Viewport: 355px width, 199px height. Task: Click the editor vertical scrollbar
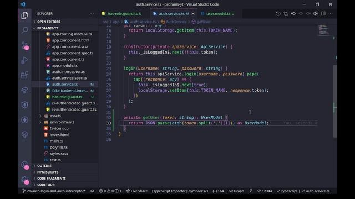click(x=335, y=101)
